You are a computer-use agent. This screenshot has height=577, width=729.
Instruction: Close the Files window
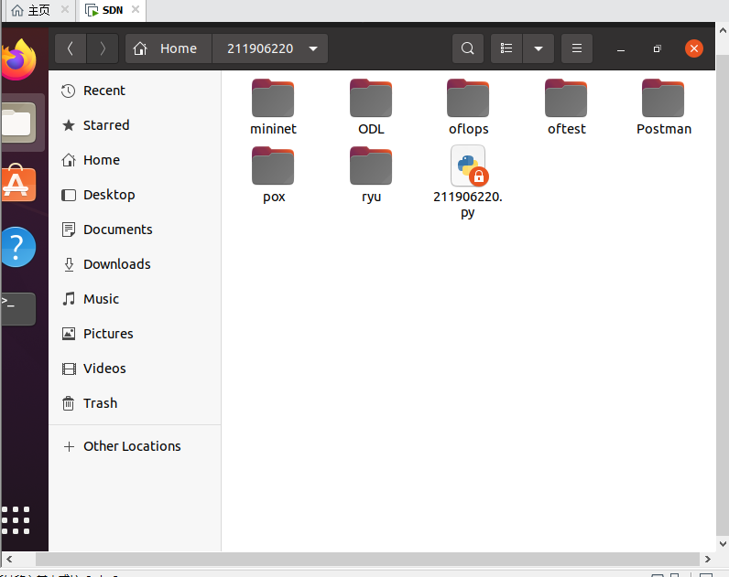[693, 48]
